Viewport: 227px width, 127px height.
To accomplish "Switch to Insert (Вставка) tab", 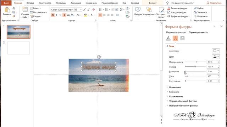I will click(x=30, y=3).
